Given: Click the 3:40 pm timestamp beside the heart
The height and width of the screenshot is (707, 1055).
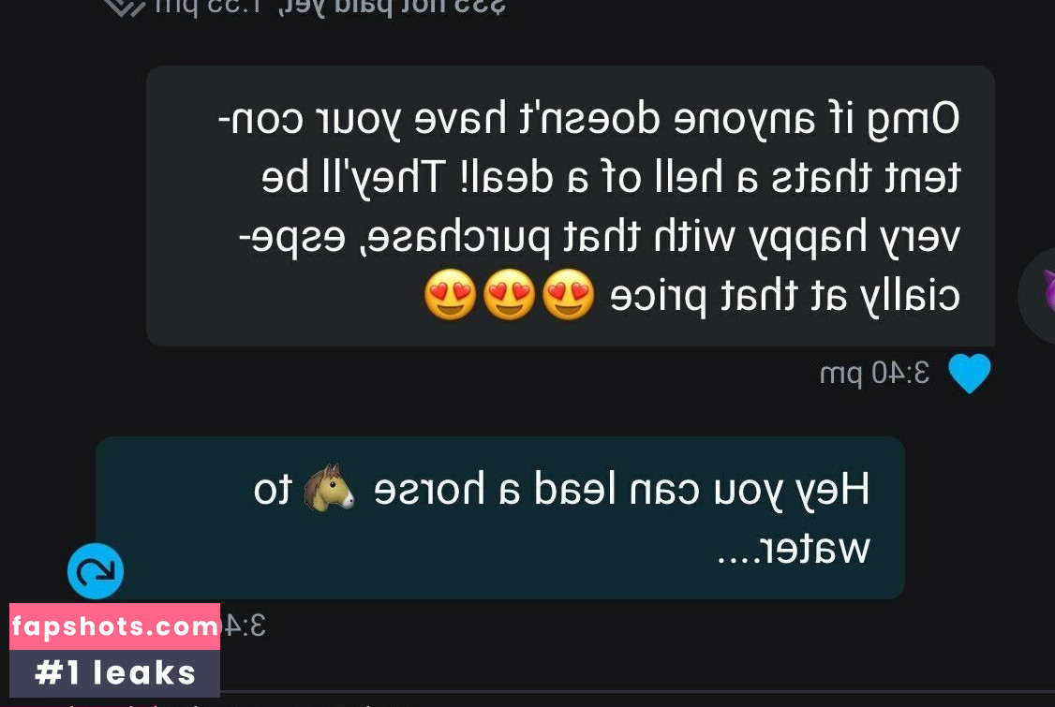Looking at the screenshot, I should click(875, 373).
